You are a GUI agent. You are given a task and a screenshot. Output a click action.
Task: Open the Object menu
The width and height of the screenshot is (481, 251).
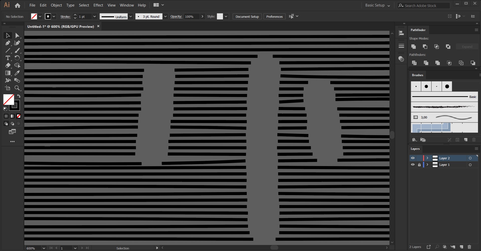click(x=56, y=5)
